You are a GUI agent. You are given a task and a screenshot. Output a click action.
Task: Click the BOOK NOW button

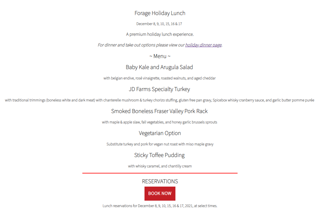(160, 194)
